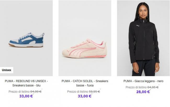
Task: Click the Unisex badge on first product
Action: 7,70
